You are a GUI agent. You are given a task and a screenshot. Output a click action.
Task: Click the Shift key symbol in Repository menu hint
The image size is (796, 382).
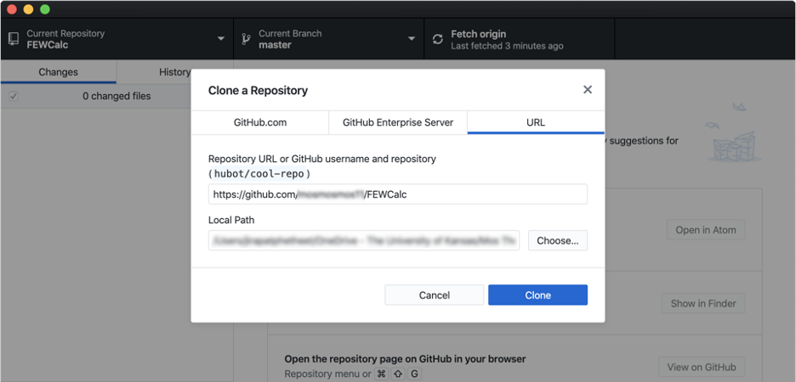397,374
